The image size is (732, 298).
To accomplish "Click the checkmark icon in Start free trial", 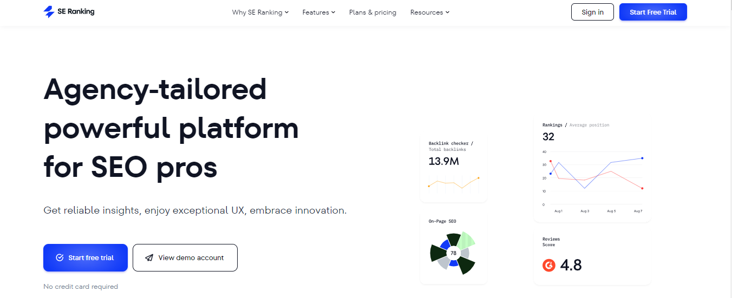I will click(60, 258).
